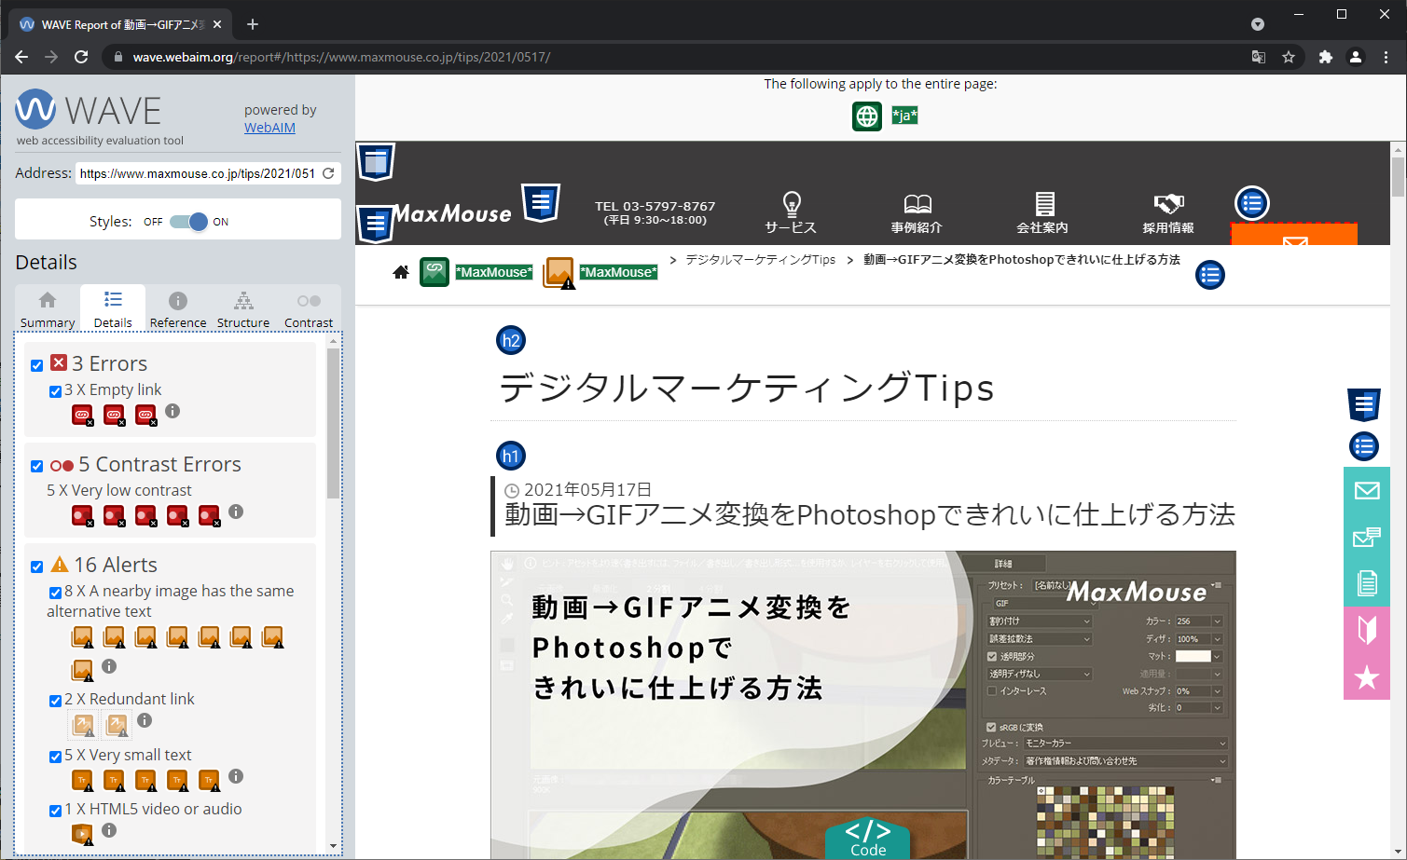The height and width of the screenshot is (860, 1407).
Task: Open the Chrome profile avatar
Action: pyautogui.click(x=1356, y=57)
